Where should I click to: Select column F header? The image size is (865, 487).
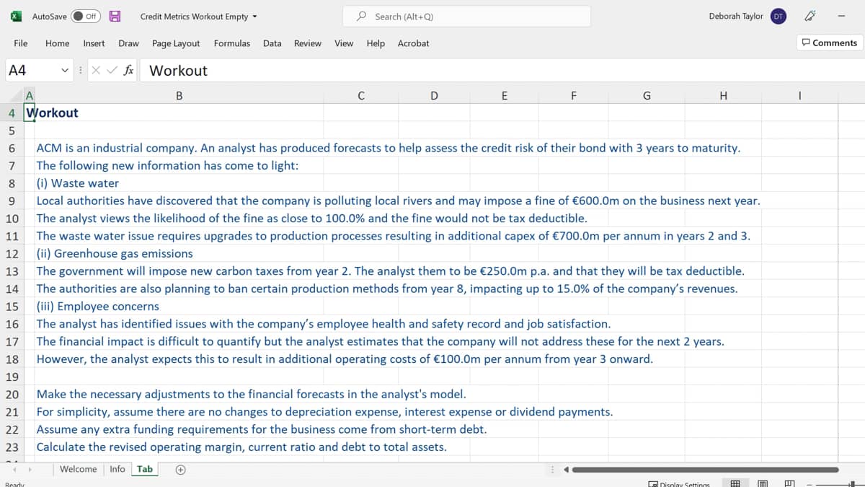[x=573, y=95]
